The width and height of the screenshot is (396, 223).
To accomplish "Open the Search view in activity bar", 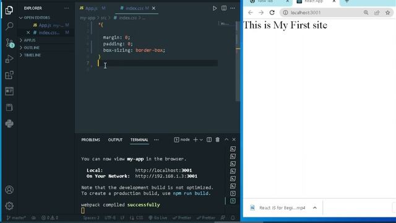I will click(9, 26).
